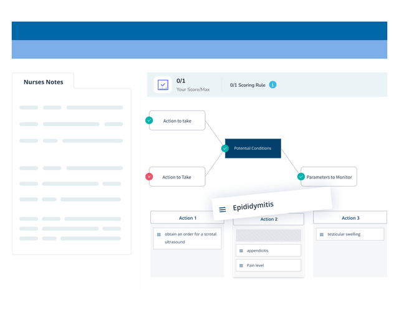The image size is (399, 314).
Task: Click the empty gray drop slot in Action 2
Action: click(x=268, y=235)
